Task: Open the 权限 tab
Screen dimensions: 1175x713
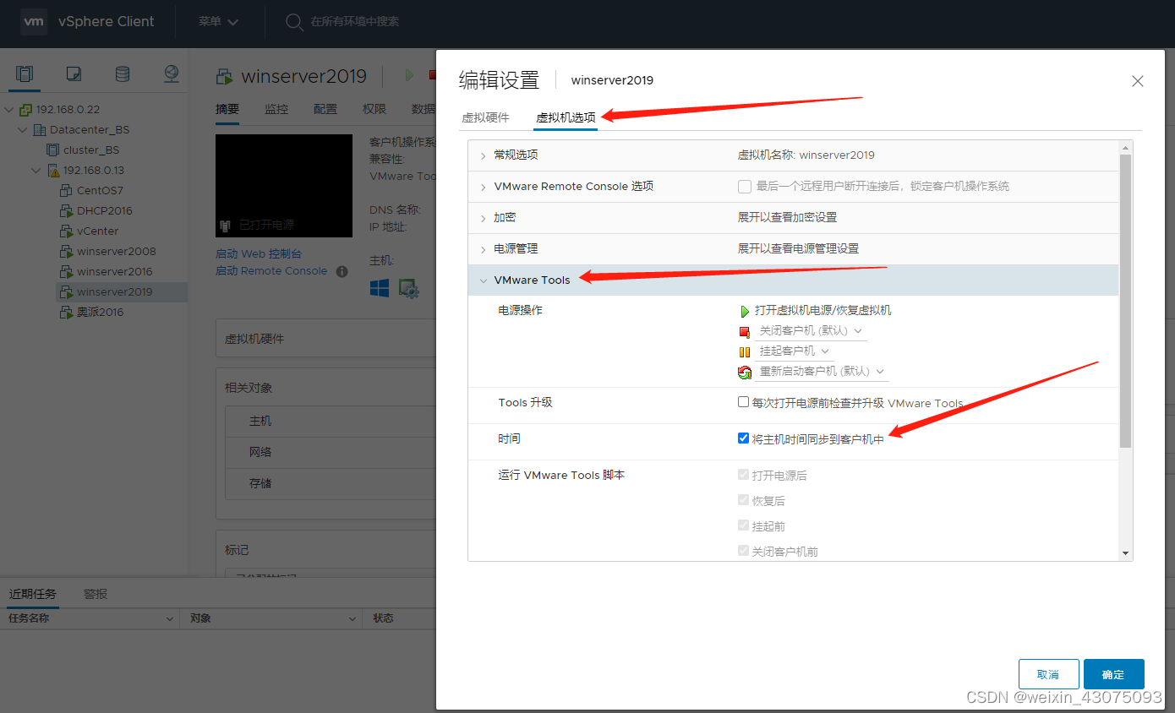Action: point(374,109)
